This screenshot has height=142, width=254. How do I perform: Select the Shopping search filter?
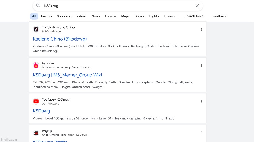pos(64,16)
